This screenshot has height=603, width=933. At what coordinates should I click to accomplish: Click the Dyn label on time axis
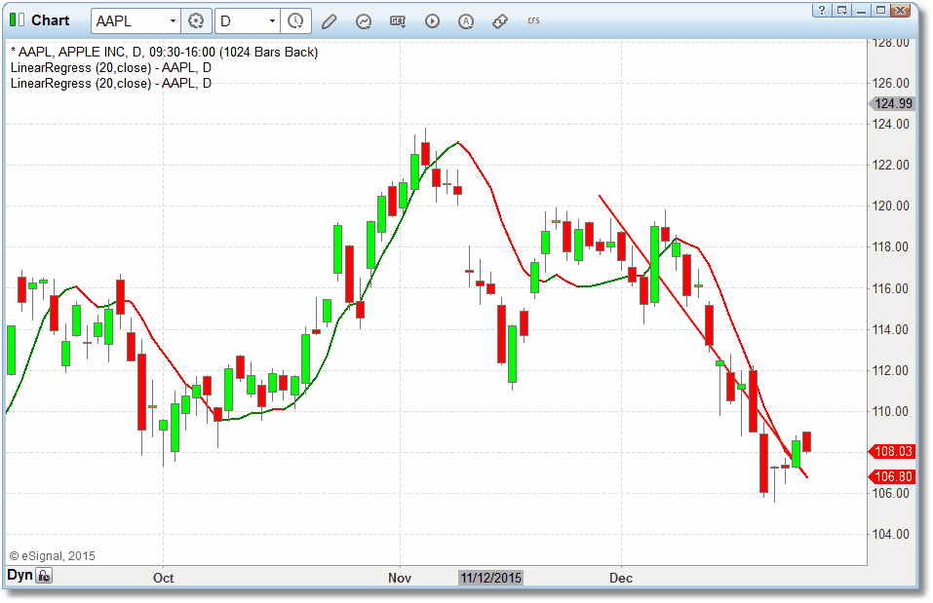19,575
